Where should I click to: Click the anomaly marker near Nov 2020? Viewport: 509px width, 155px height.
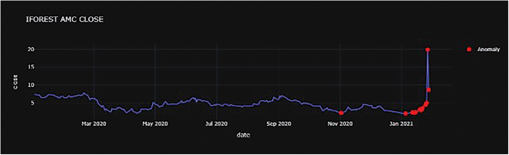pos(341,113)
